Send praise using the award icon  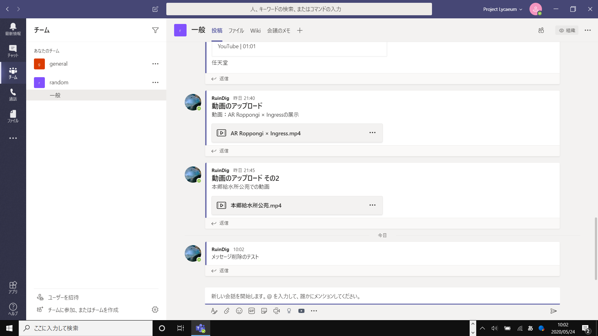pos(289,311)
